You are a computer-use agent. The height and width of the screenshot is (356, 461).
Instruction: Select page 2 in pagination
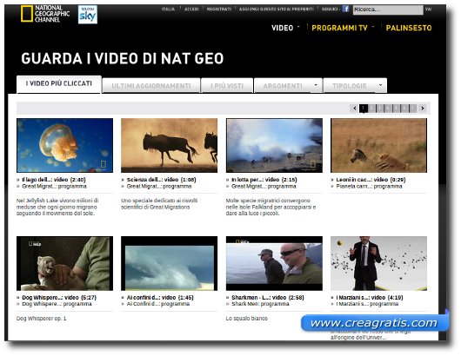[x=371, y=109]
